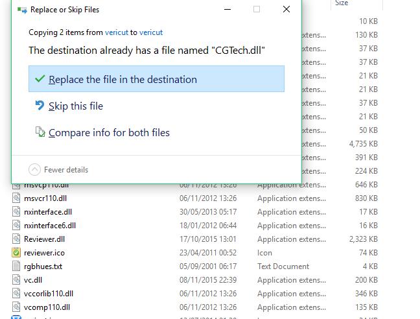Click the green checkmark replace icon

(x=40, y=78)
